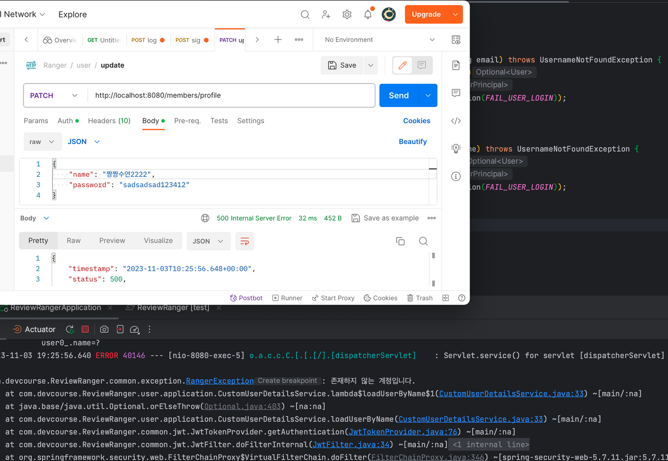Send the request
Screen dimensions: 668x461
399,95
